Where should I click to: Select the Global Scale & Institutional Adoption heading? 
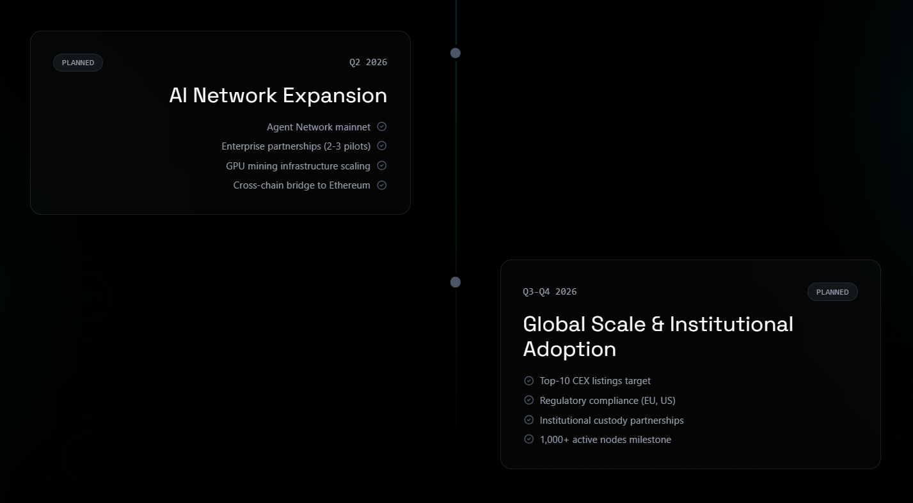point(658,336)
